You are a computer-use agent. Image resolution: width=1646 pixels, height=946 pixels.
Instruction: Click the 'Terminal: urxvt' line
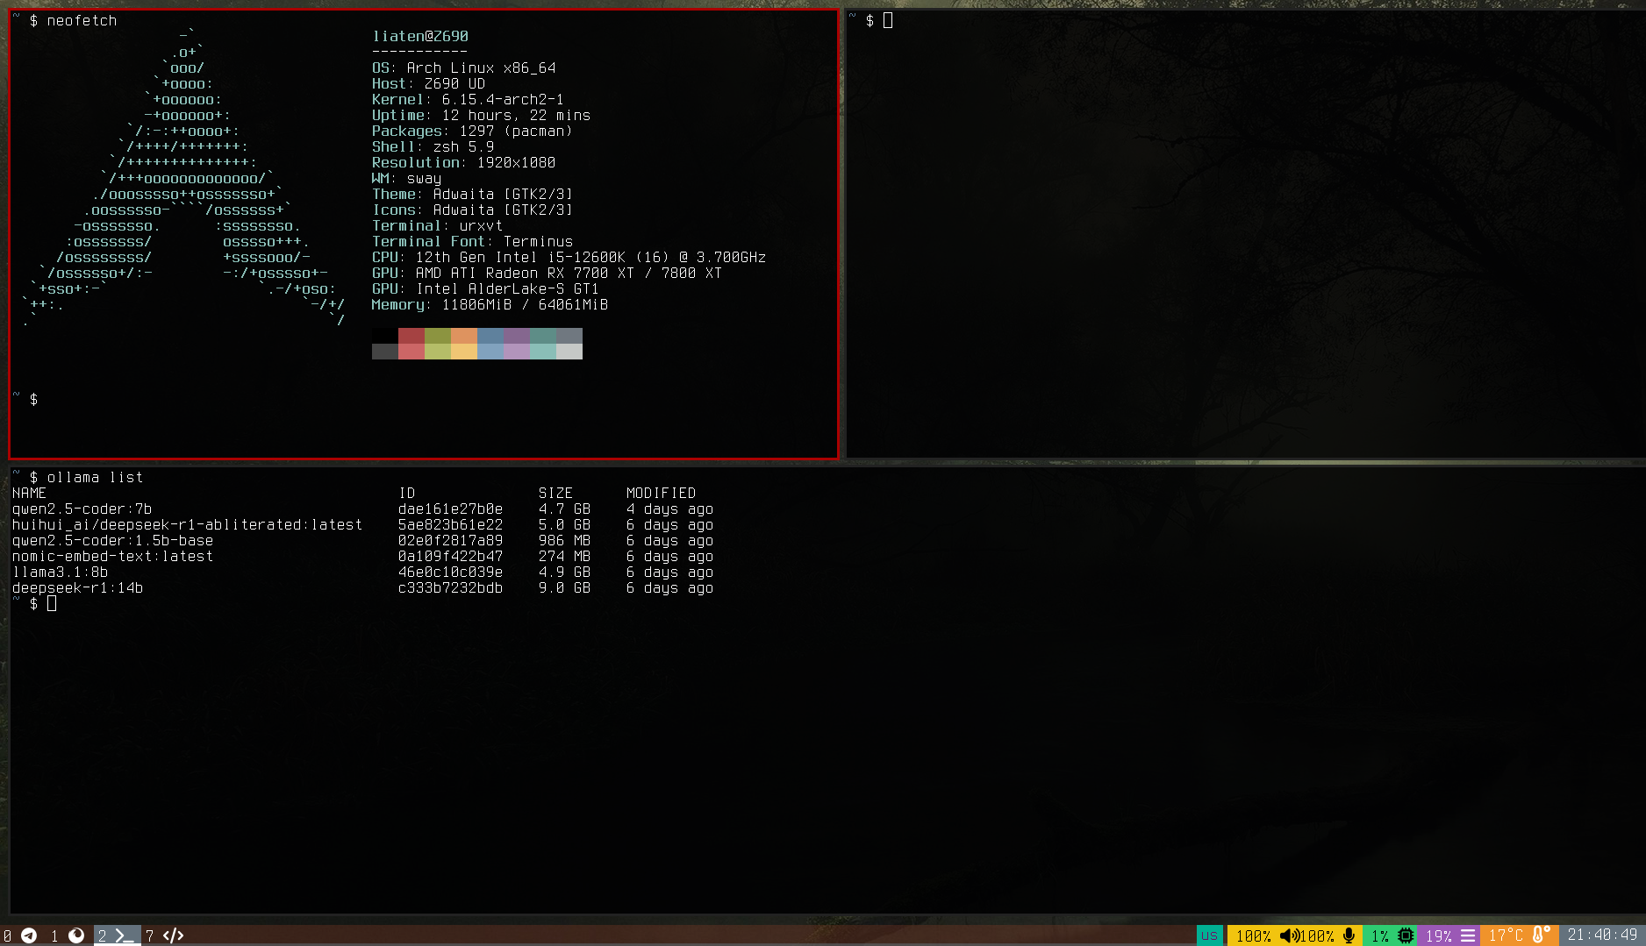(x=438, y=225)
